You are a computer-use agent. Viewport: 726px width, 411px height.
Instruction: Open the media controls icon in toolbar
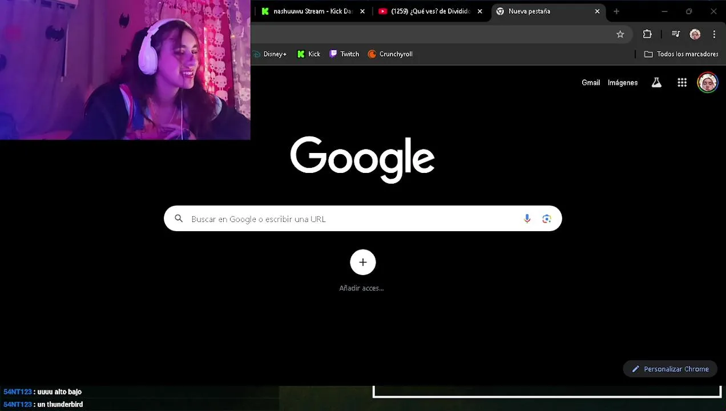pos(676,34)
